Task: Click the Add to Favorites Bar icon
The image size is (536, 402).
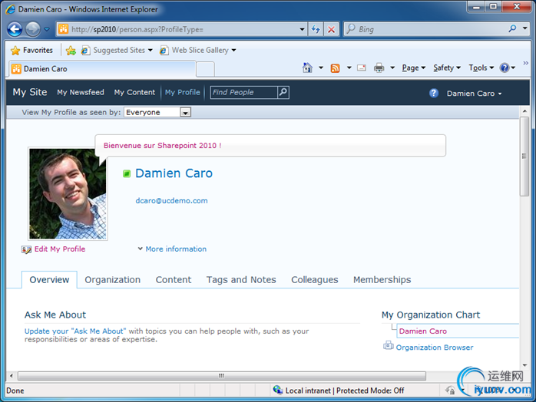Action: click(71, 50)
